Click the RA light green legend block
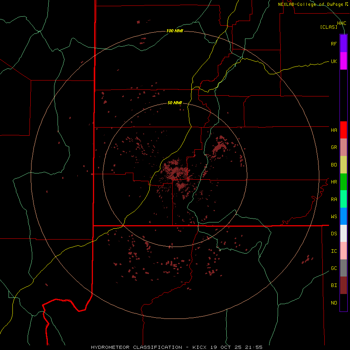The image size is (350, 350). point(343,199)
